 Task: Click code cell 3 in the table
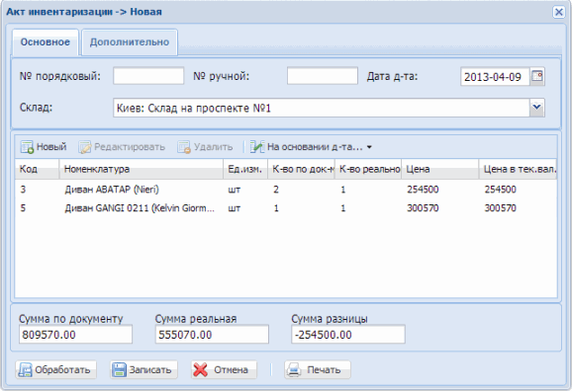tap(23, 190)
